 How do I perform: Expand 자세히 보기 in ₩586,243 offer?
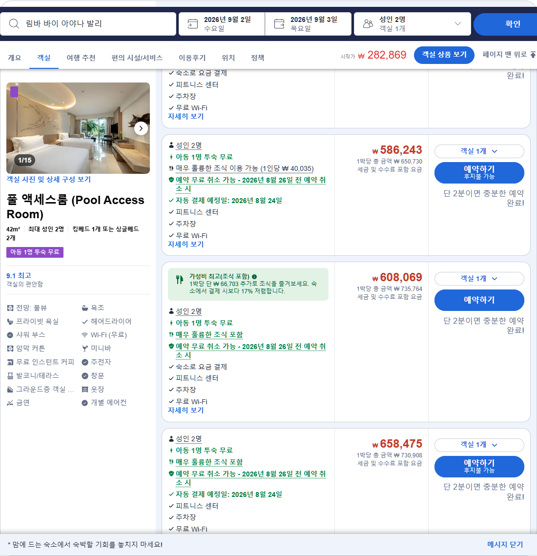click(x=186, y=244)
